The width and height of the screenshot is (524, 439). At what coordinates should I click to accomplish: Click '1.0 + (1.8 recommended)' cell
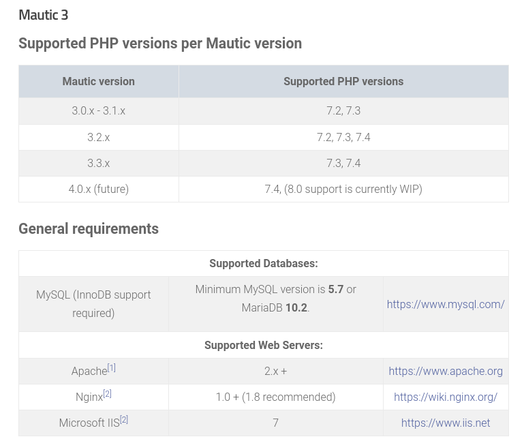point(276,397)
